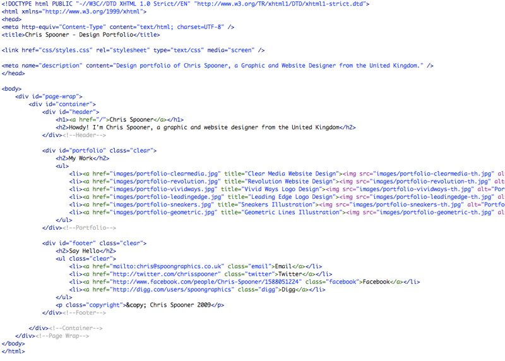
Task: Click the div id page-wrap line
Action: 49,97
